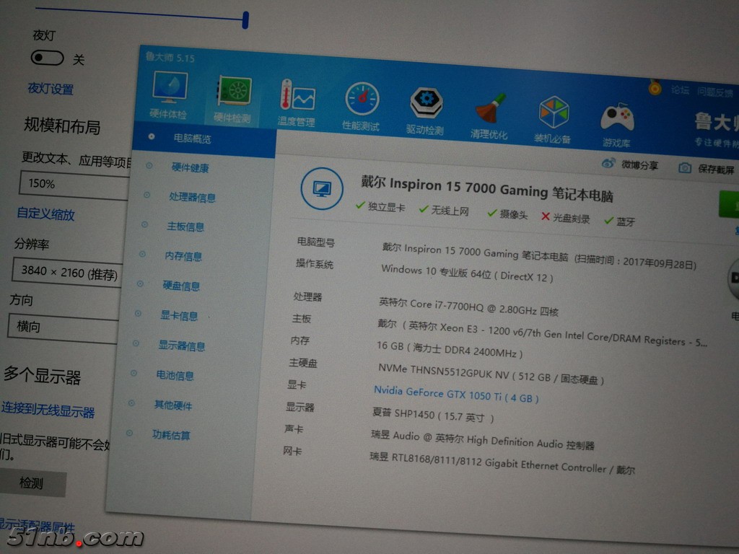Click the Nvidia GeForce GTX 1050 Ti link
739x554 pixels.
456,395
